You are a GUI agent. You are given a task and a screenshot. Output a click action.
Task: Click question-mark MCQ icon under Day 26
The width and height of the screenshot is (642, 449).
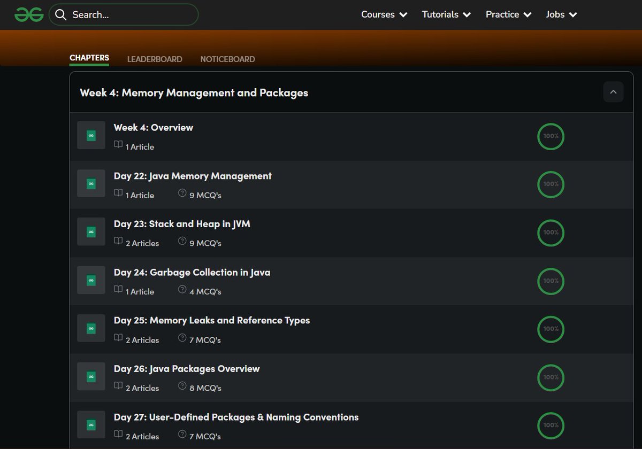point(182,386)
